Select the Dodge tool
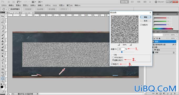179x95 pixels. coord(3,56)
